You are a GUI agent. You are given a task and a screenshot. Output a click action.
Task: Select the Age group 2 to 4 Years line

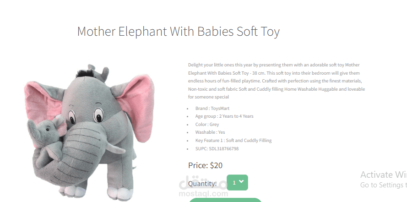coord(224,116)
